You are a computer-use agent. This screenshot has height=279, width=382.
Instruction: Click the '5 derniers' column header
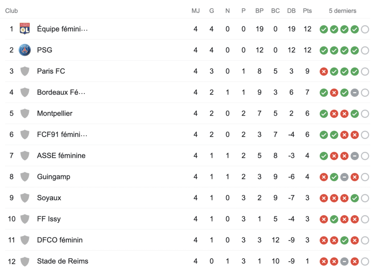point(342,11)
